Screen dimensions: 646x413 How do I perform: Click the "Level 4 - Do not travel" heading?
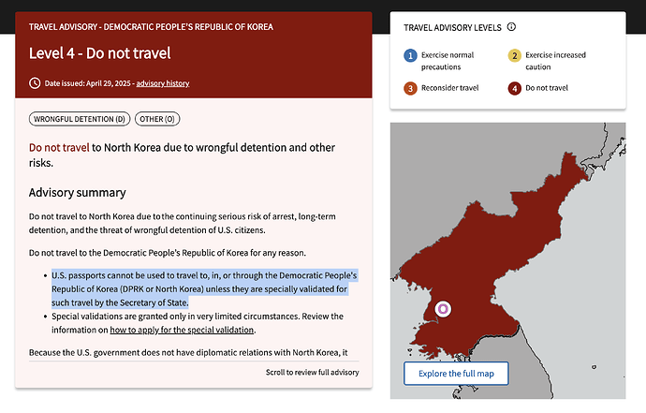click(x=99, y=54)
